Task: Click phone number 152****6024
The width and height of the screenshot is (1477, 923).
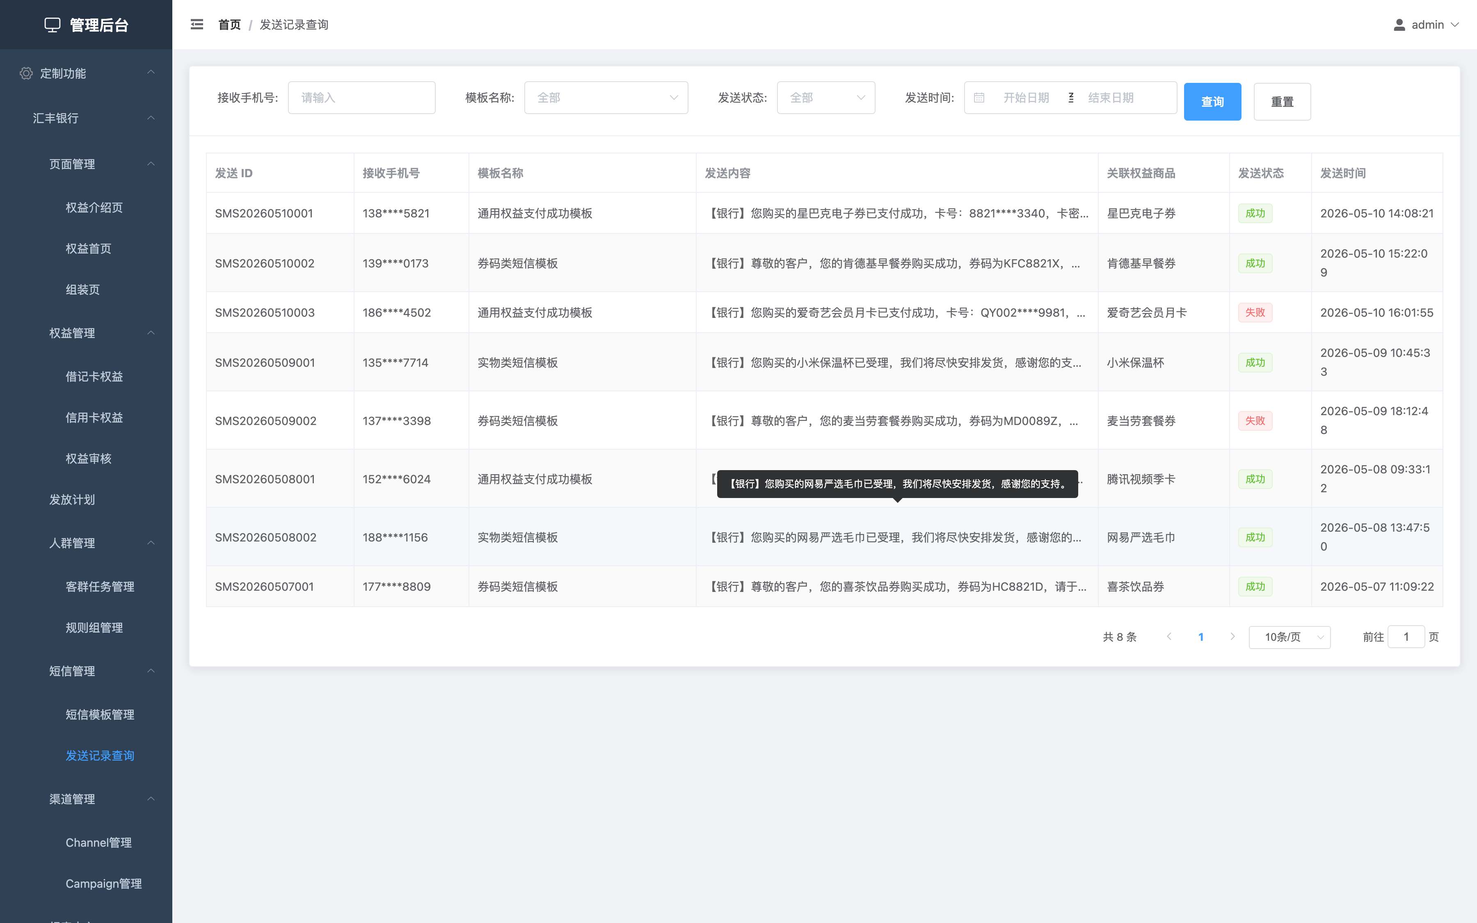Action: click(x=397, y=479)
